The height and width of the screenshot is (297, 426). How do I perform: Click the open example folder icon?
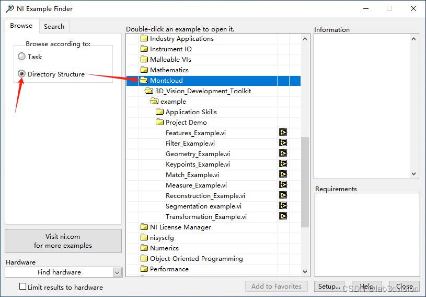point(154,101)
